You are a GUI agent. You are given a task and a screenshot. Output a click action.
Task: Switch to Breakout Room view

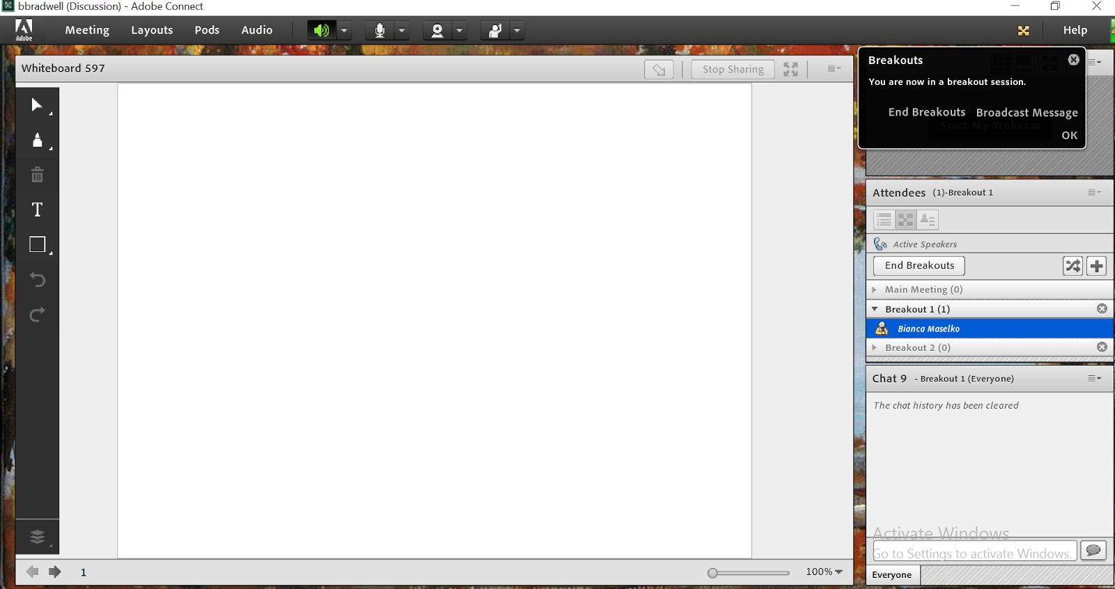[x=906, y=220]
